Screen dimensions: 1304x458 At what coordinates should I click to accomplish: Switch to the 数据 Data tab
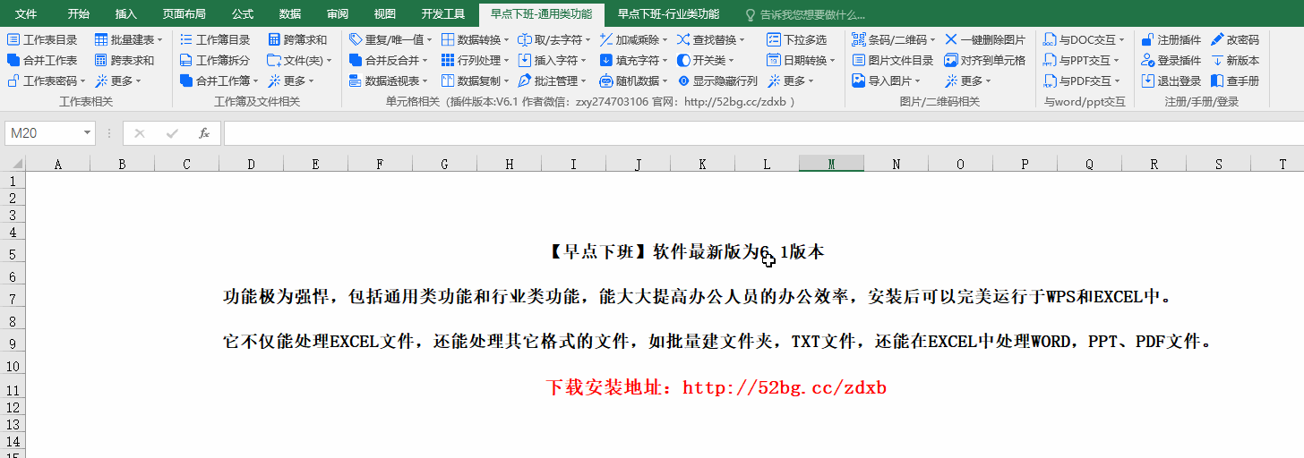[289, 14]
